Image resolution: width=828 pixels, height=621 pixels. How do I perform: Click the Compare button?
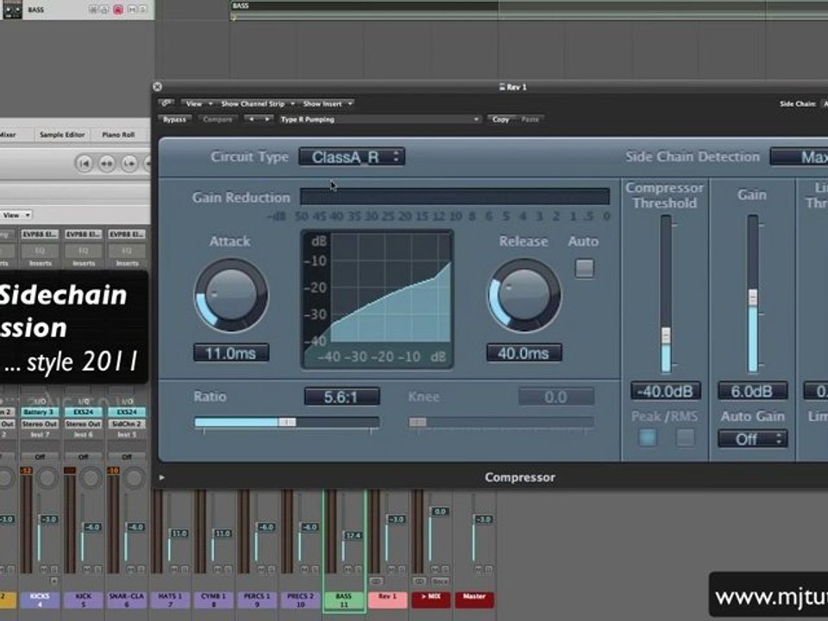point(217,119)
